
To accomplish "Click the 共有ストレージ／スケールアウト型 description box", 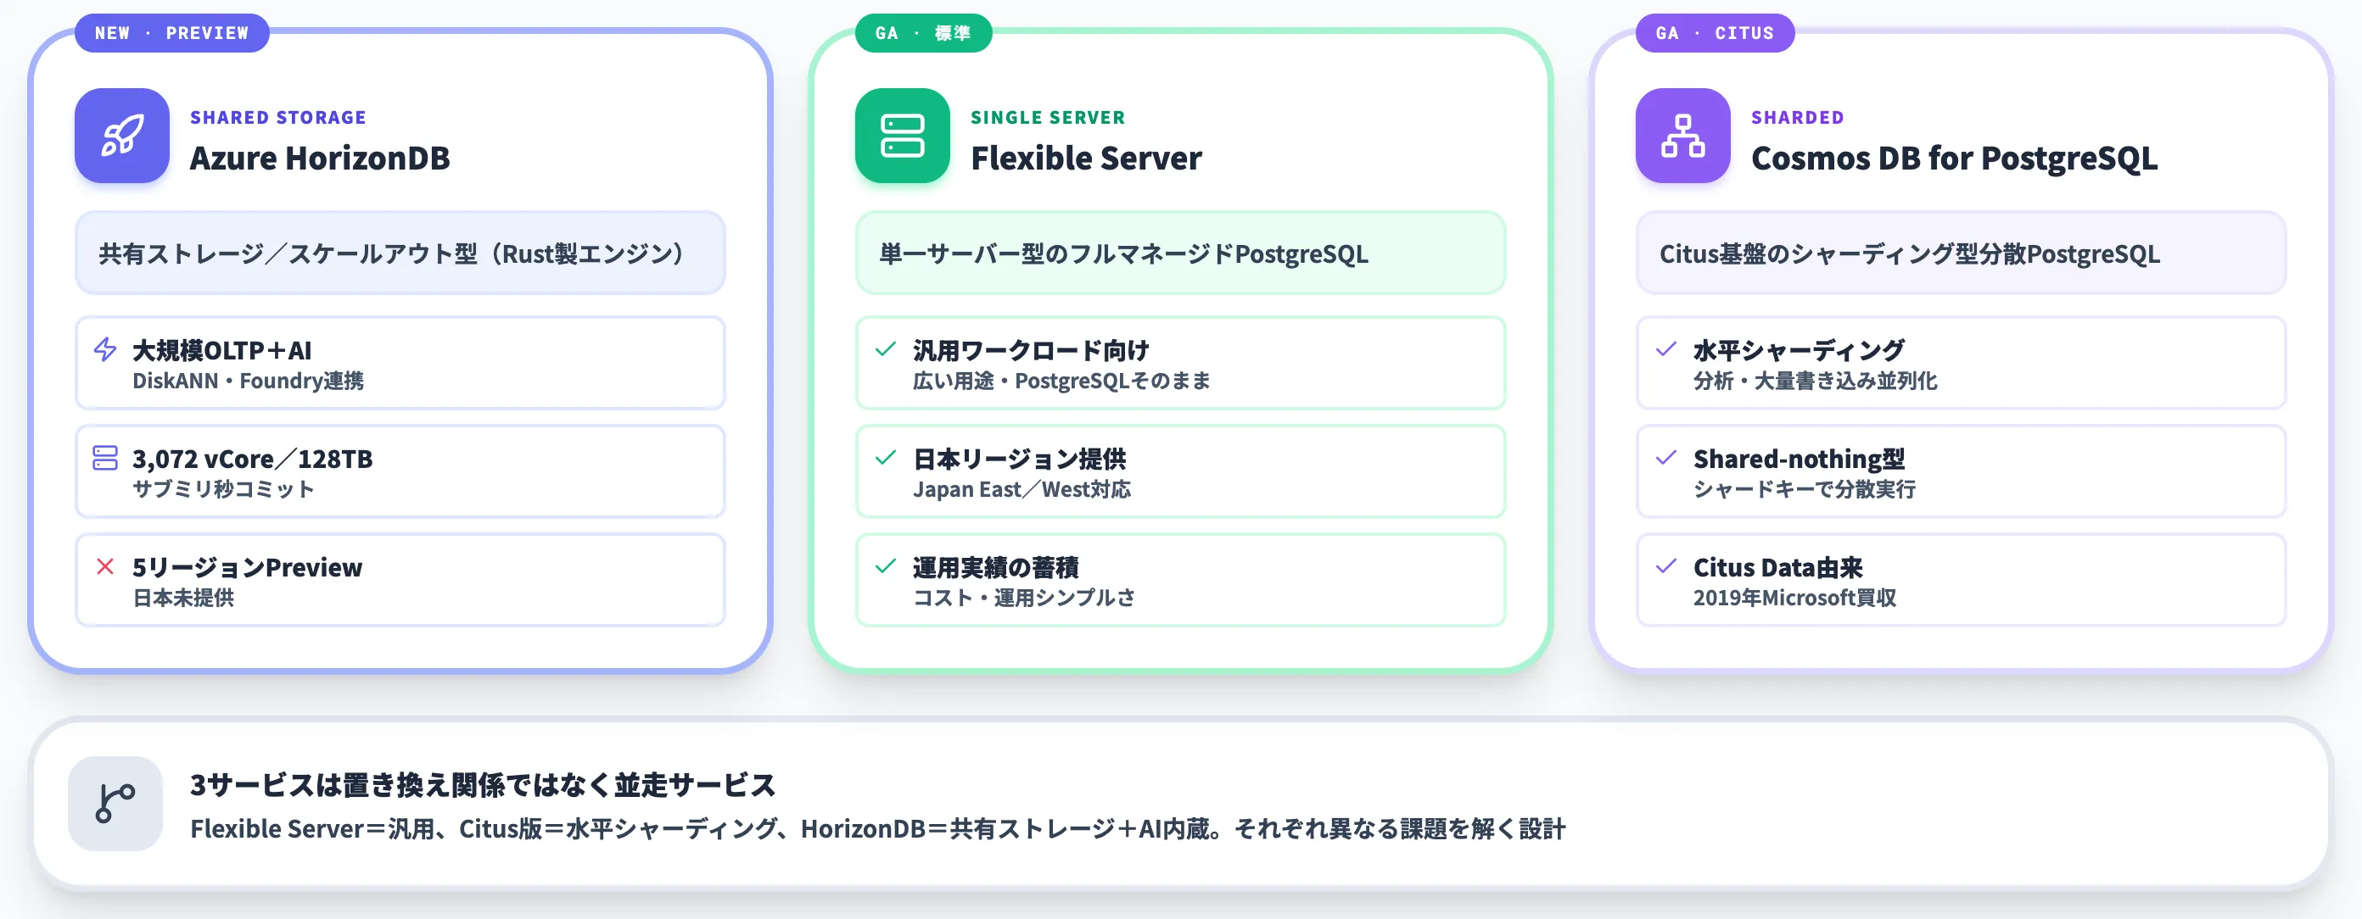I will 400,253.
